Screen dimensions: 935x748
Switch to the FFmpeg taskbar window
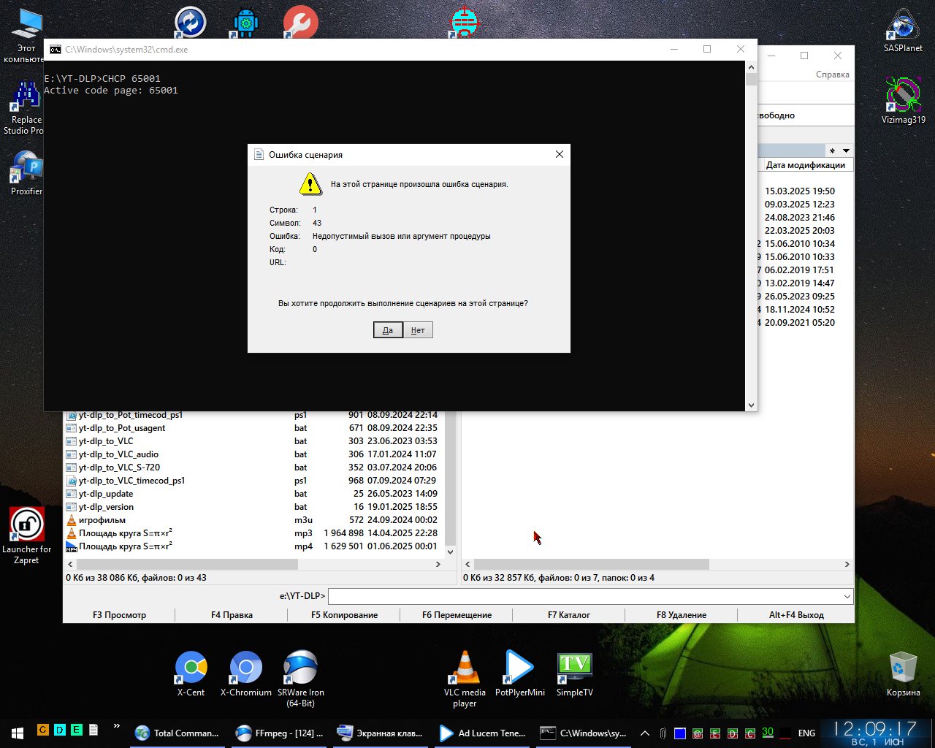click(280, 733)
